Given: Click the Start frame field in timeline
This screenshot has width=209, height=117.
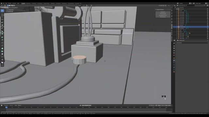Looking at the screenshot, I should point(161,105).
